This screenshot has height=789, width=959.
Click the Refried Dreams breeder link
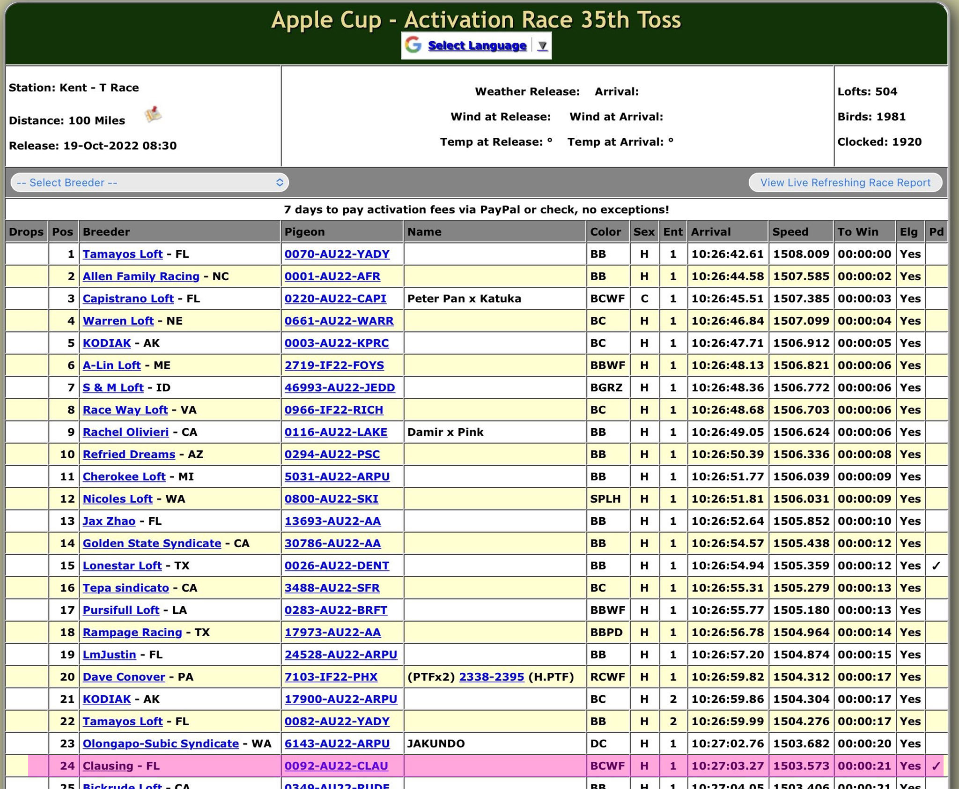pyautogui.click(x=129, y=454)
